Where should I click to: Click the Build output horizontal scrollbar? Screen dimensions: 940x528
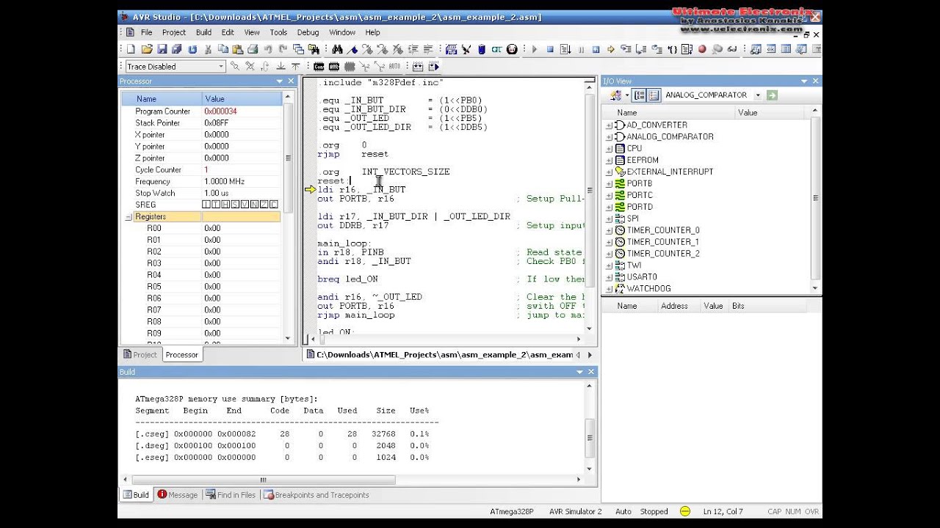(x=264, y=480)
